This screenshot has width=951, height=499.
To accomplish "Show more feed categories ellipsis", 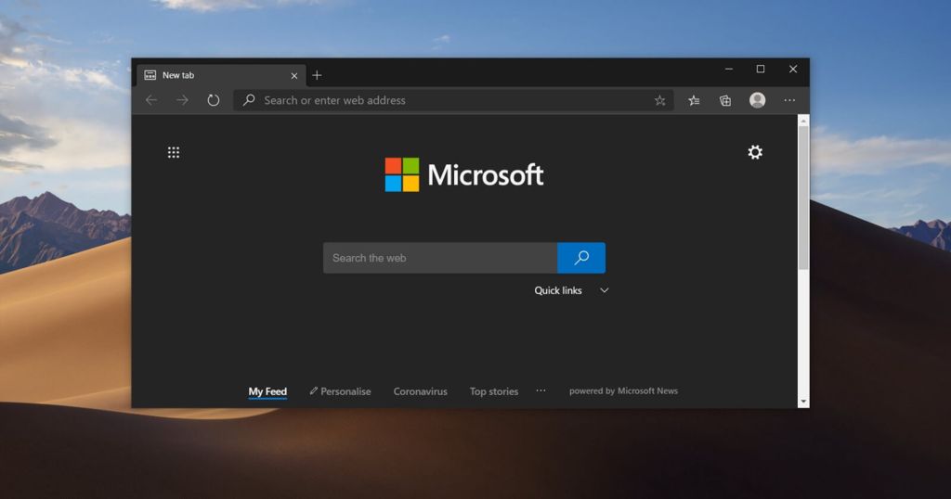I will pos(541,390).
